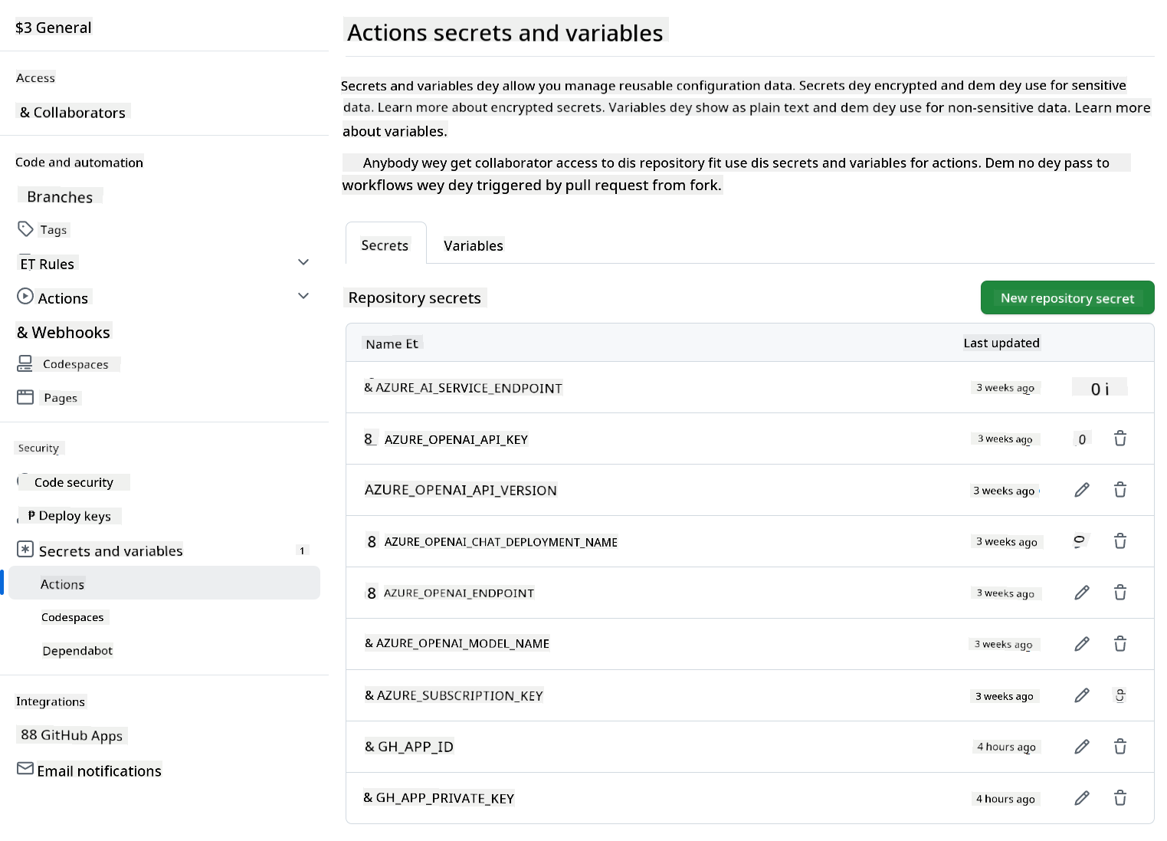The height and width of the screenshot is (841, 1167).
Task: Open Codespaces settings via its sidebar icon
Action: [24, 363]
